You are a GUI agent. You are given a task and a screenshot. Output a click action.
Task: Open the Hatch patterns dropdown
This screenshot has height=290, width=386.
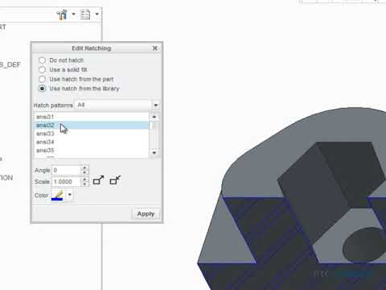(156, 106)
